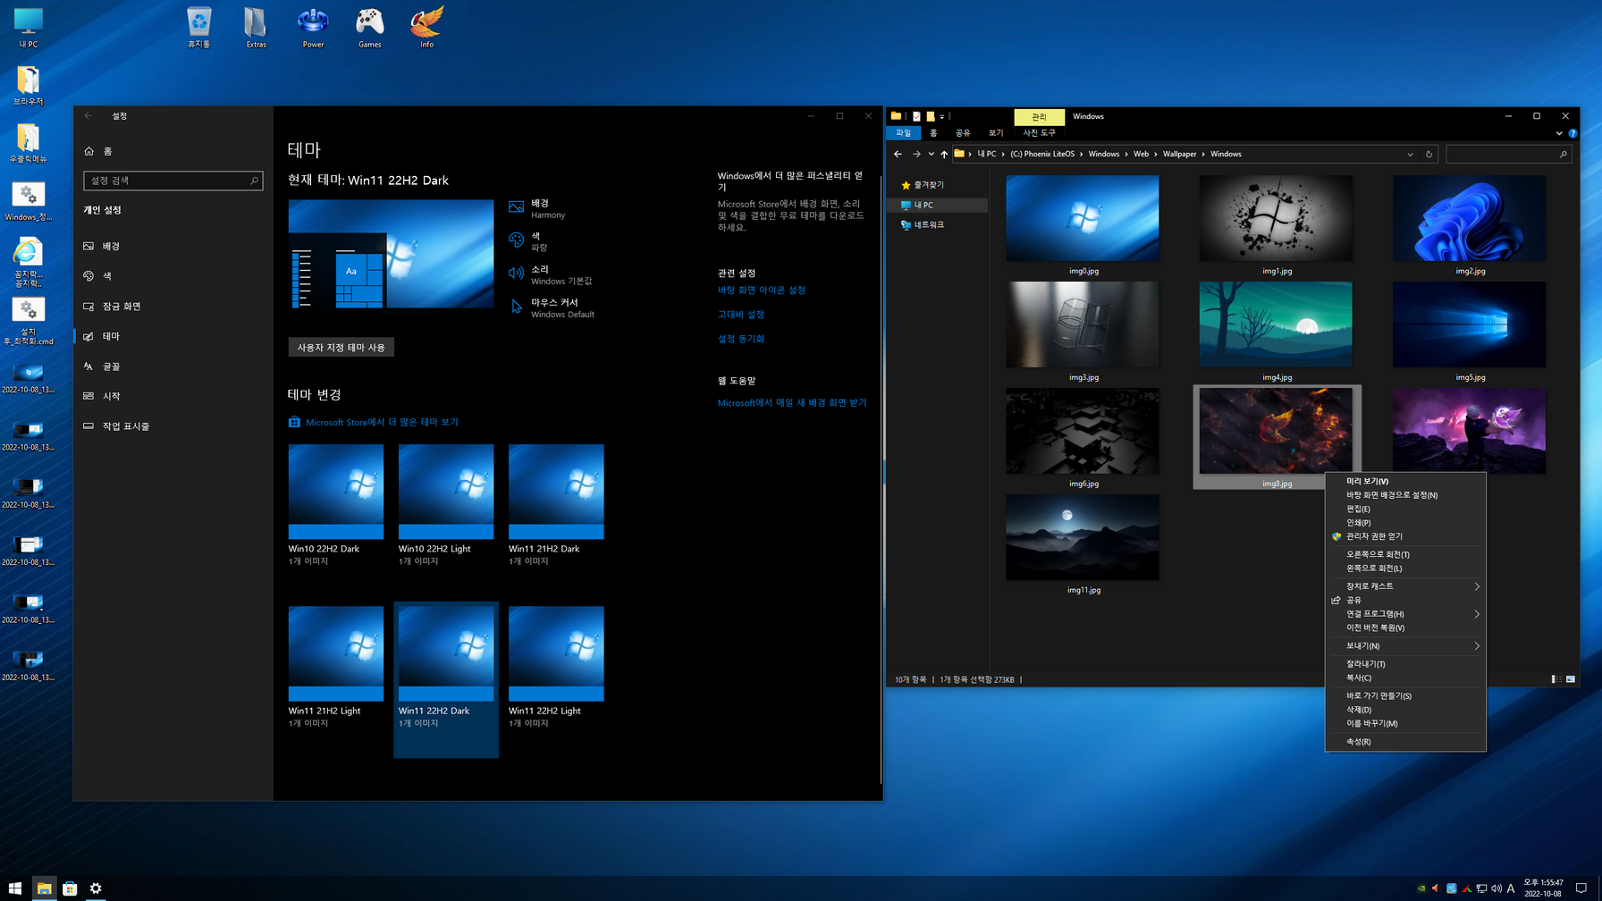The height and width of the screenshot is (901, 1602).
Task: Expand the Explorer address history dropdown
Action: pos(1411,154)
